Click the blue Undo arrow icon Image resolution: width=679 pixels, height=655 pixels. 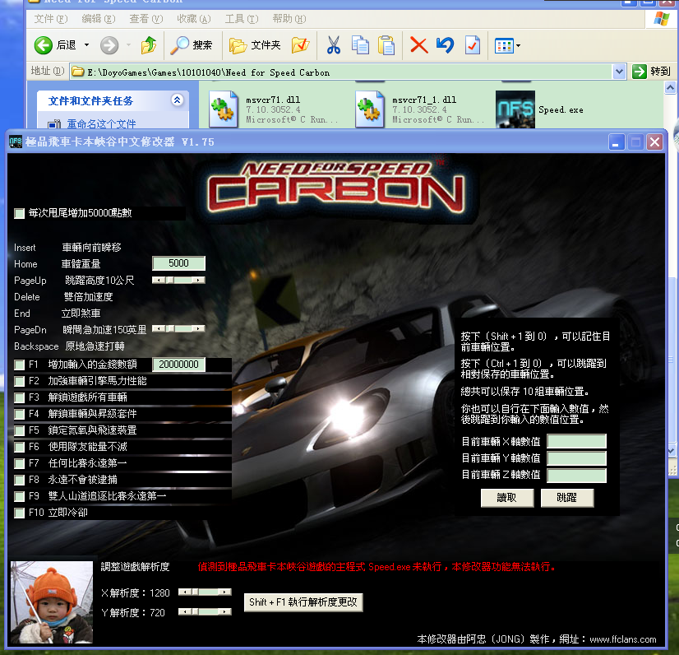pyautogui.click(x=446, y=45)
